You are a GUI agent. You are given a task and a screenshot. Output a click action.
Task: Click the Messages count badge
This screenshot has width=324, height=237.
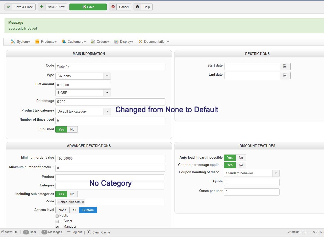44,232
